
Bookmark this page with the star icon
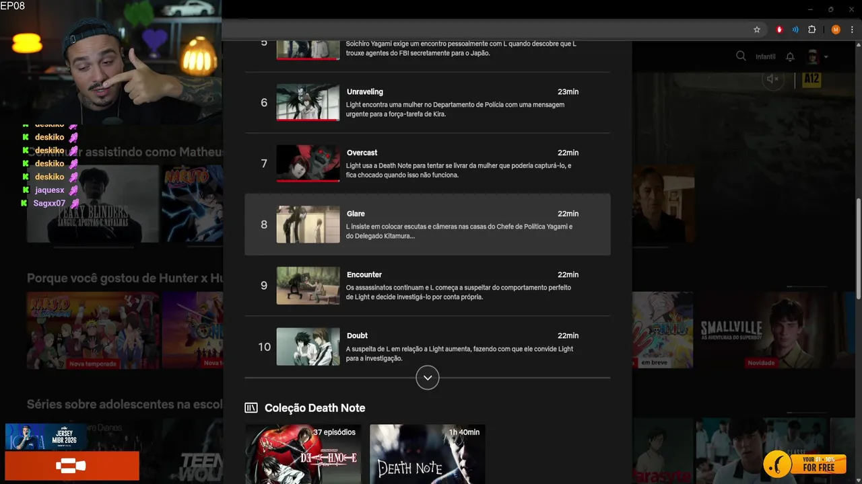757,30
